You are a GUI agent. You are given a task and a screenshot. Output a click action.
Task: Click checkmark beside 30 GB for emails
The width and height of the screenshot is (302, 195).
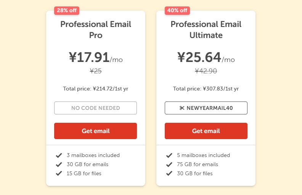point(59,164)
